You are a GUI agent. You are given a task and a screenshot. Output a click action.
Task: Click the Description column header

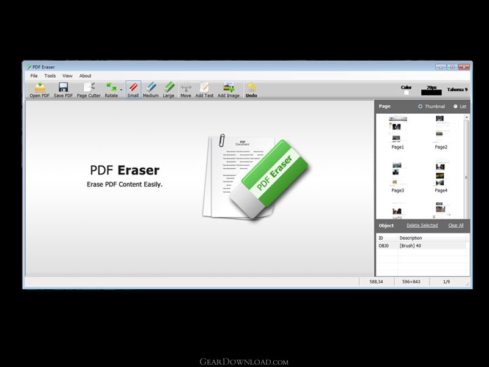(432, 238)
